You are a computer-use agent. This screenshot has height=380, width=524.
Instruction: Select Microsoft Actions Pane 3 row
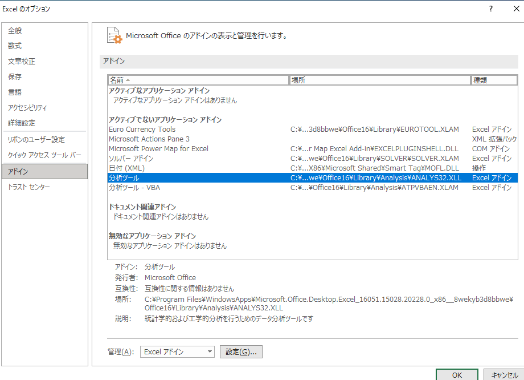click(313, 139)
